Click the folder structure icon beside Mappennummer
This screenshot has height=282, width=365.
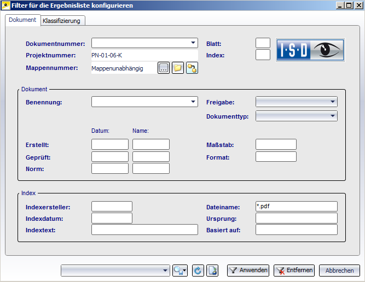click(x=192, y=68)
